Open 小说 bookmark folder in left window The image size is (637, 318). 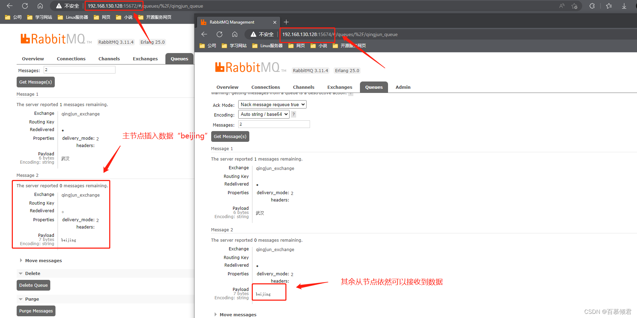click(x=124, y=17)
